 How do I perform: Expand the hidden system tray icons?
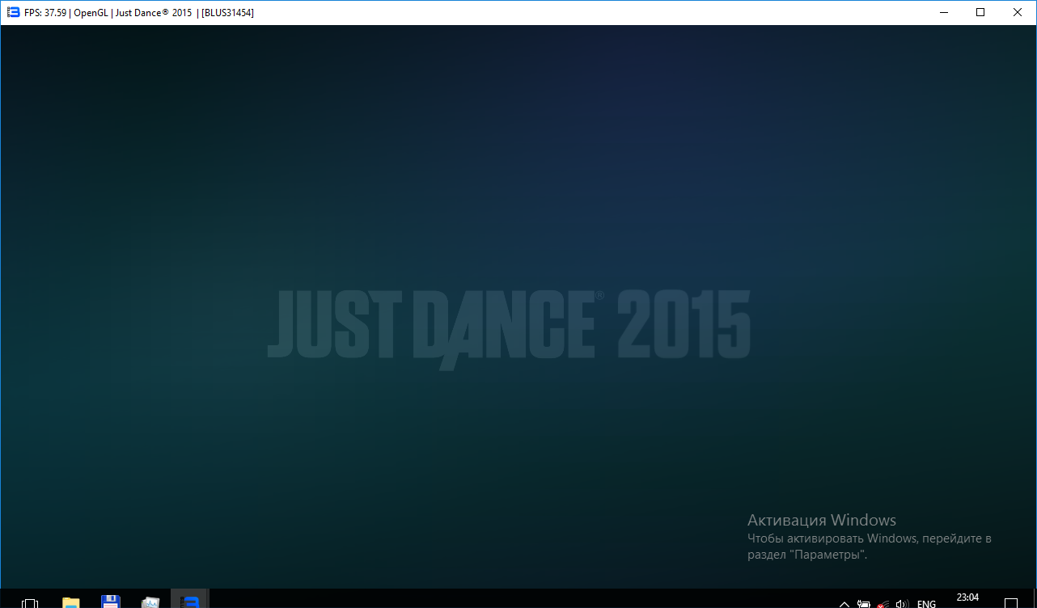(844, 604)
